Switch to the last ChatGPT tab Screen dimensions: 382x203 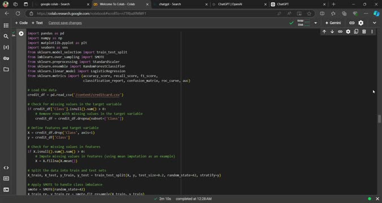click(298, 4)
